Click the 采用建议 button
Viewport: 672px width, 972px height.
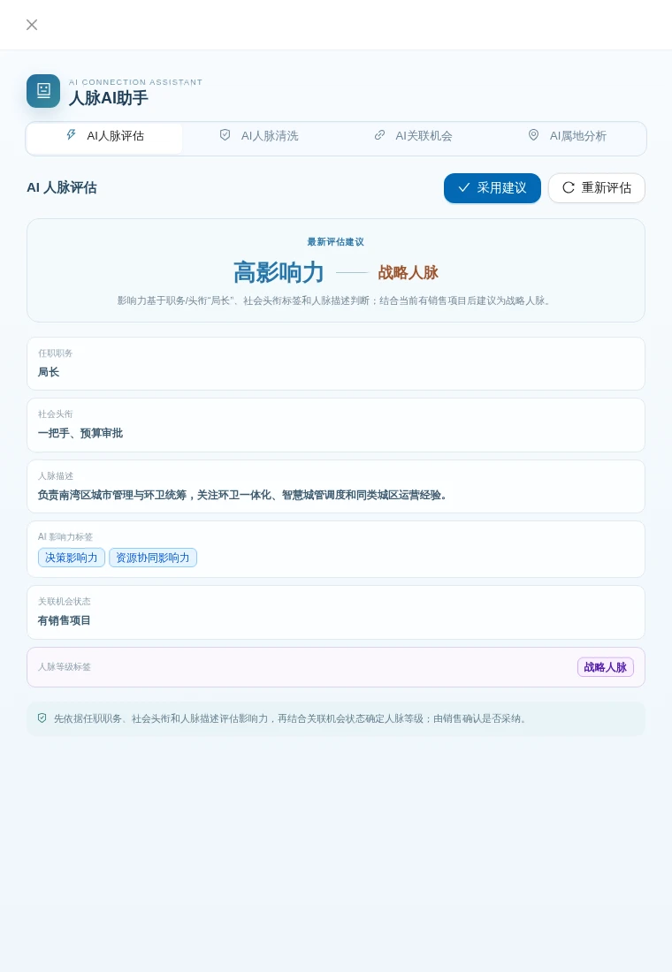point(492,188)
